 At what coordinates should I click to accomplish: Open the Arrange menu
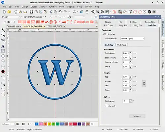point(43,7)
